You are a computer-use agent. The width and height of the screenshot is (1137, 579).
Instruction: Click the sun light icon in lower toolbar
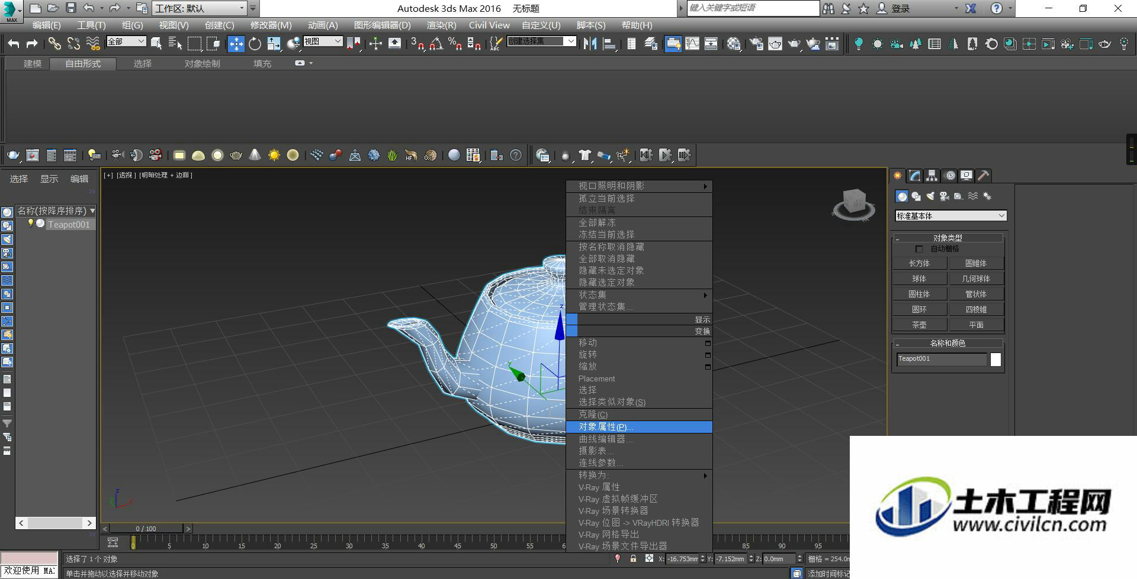(274, 155)
